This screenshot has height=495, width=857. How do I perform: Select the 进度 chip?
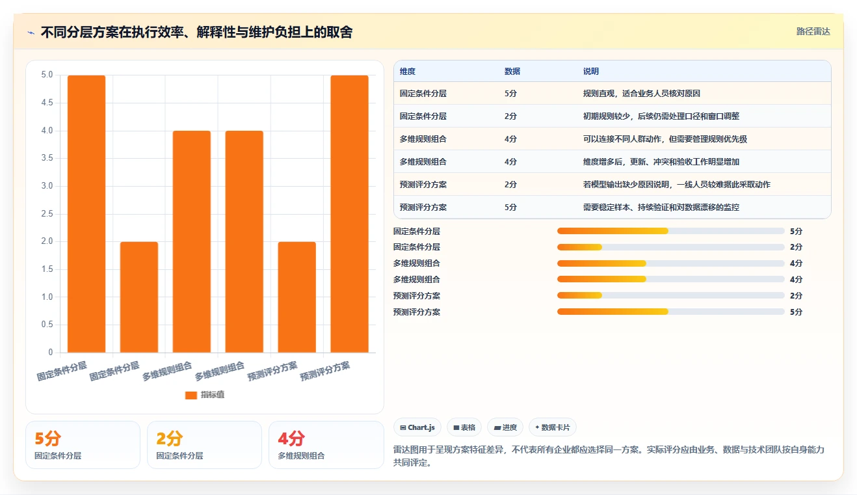coord(505,427)
